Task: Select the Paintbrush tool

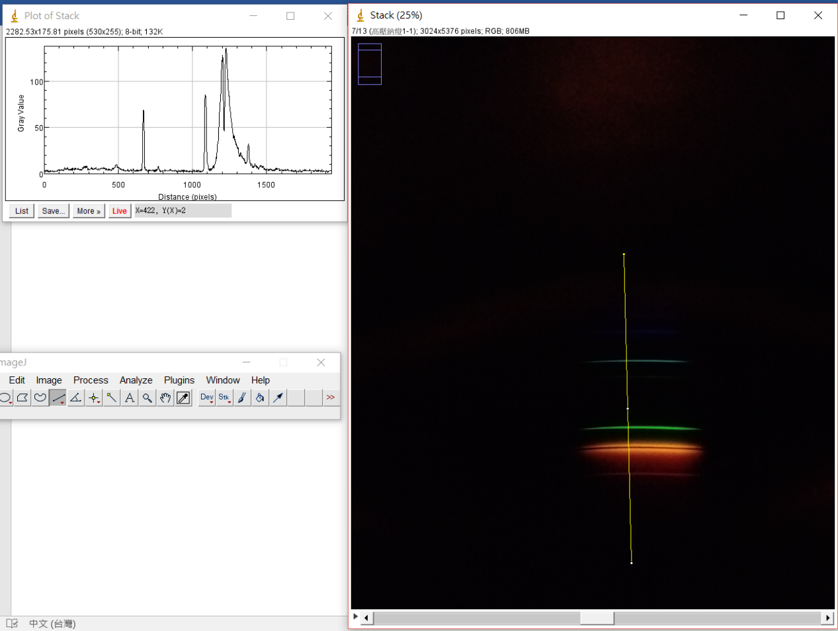Action: tap(243, 398)
